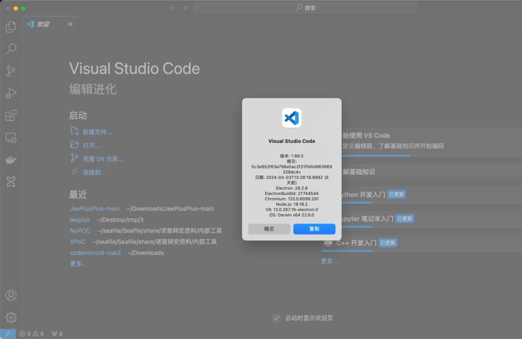Click the new file icon beside 新建文件
Image resolution: width=522 pixels, height=339 pixels.
[x=74, y=131]
